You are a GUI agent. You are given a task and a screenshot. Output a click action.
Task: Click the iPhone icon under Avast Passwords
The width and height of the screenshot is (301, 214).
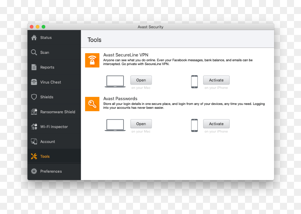[x=194, y=126]
